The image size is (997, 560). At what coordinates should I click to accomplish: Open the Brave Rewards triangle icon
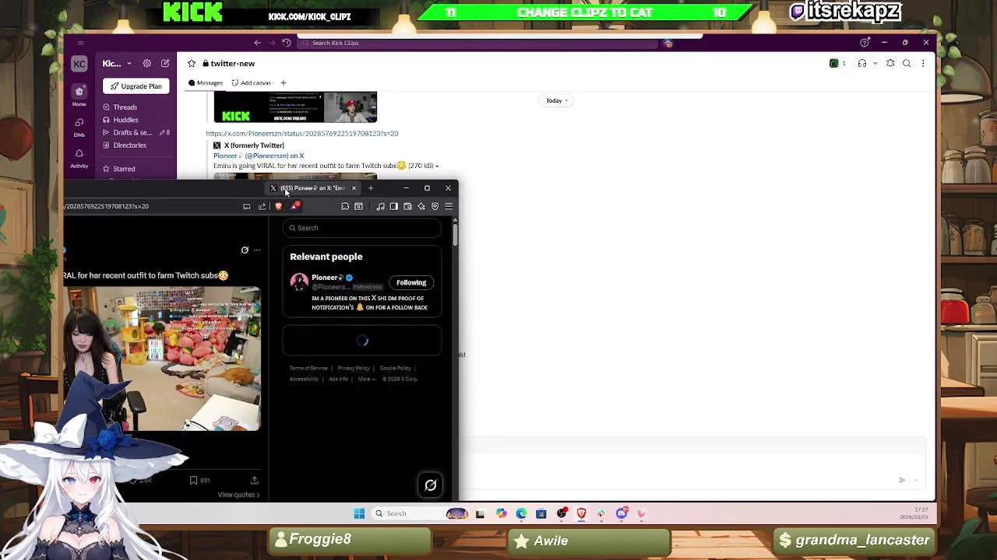tap(294, 206)
